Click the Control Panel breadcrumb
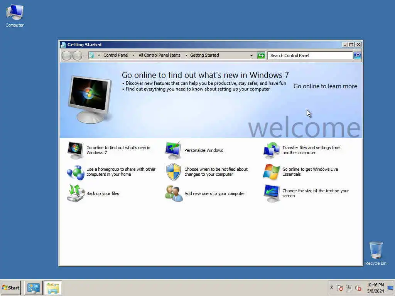 click(116, 55)
